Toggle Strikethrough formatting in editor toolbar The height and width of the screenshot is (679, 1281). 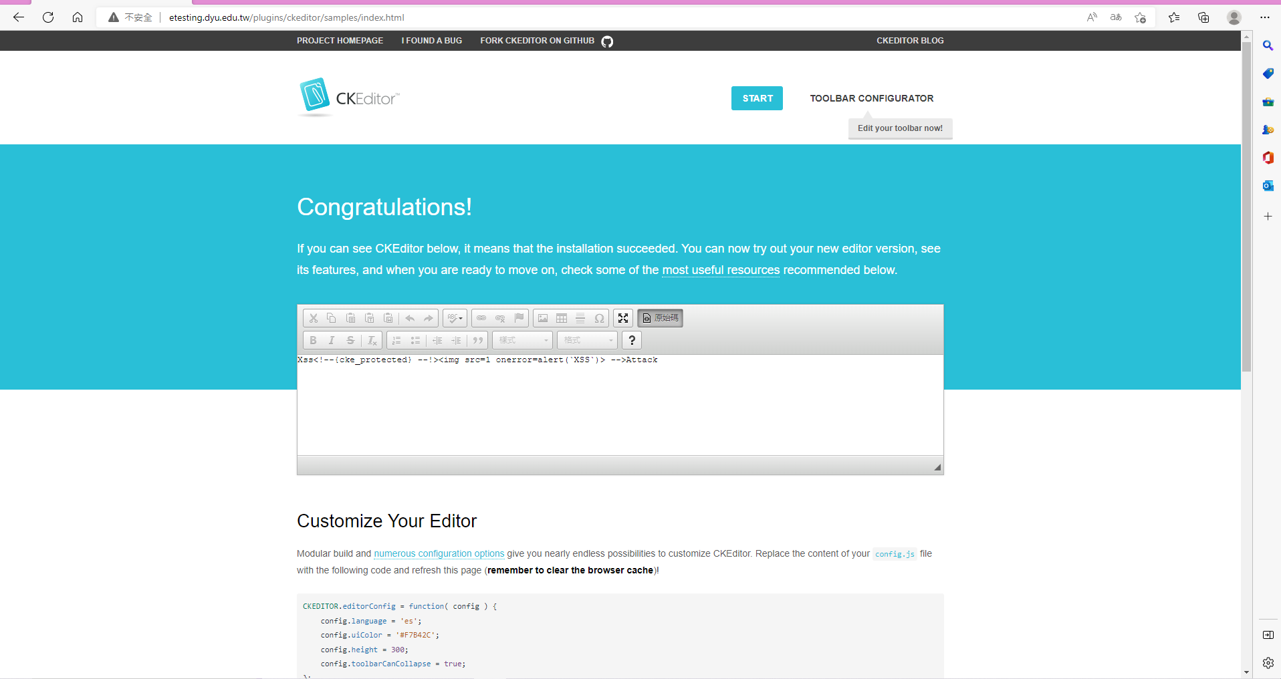pos(350,340)
